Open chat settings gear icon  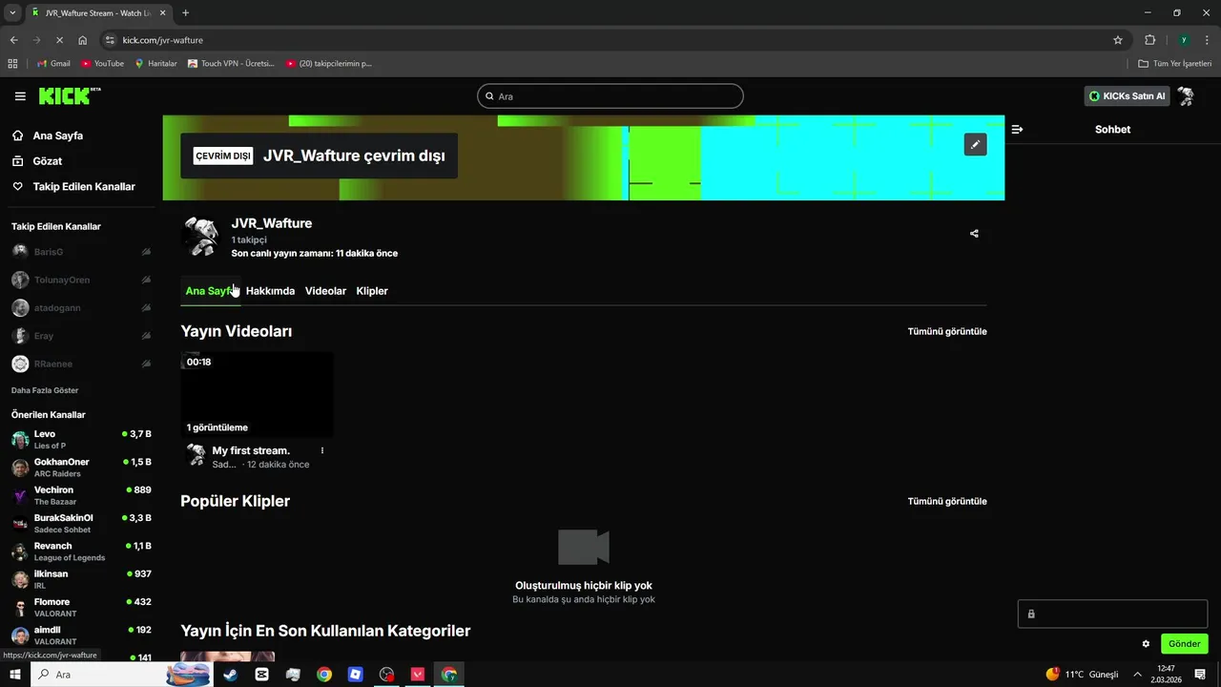coord(1146,644)
